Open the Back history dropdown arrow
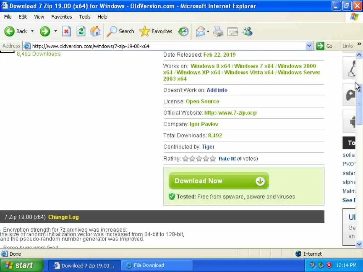 point(32,31)
